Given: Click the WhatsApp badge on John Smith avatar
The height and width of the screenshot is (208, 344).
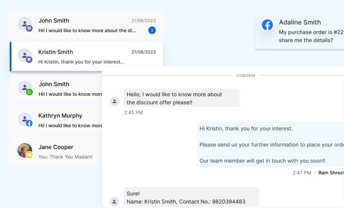Looking at the screenshot, I should pyautogui.click(x=29, y=92).
